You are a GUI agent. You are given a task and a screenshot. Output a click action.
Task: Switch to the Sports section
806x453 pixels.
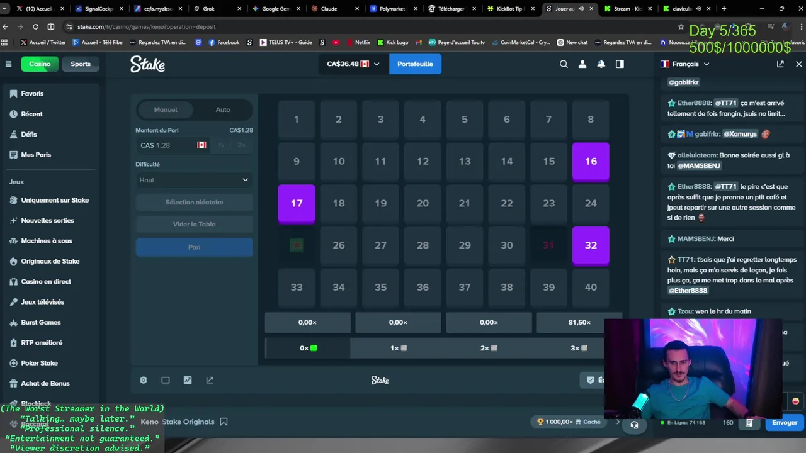tap(81, 64)
